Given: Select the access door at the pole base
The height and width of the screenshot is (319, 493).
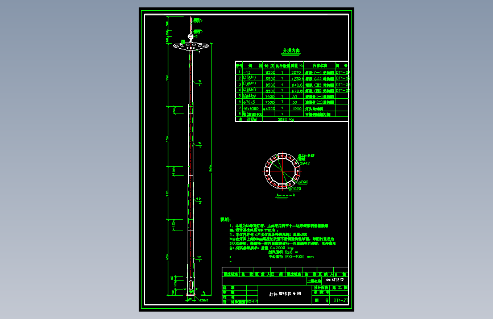Looking at the screenshot, I should [191, 286].
